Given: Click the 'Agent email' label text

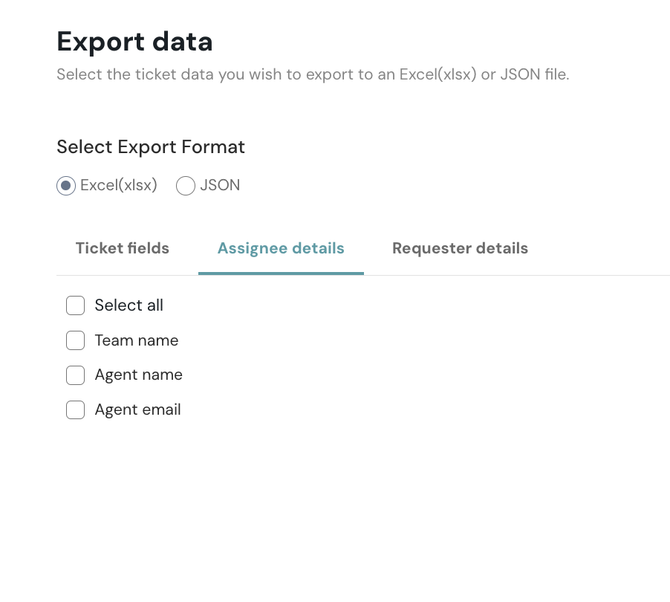Looking at the screenshot, I should click(x=137, y=410).
